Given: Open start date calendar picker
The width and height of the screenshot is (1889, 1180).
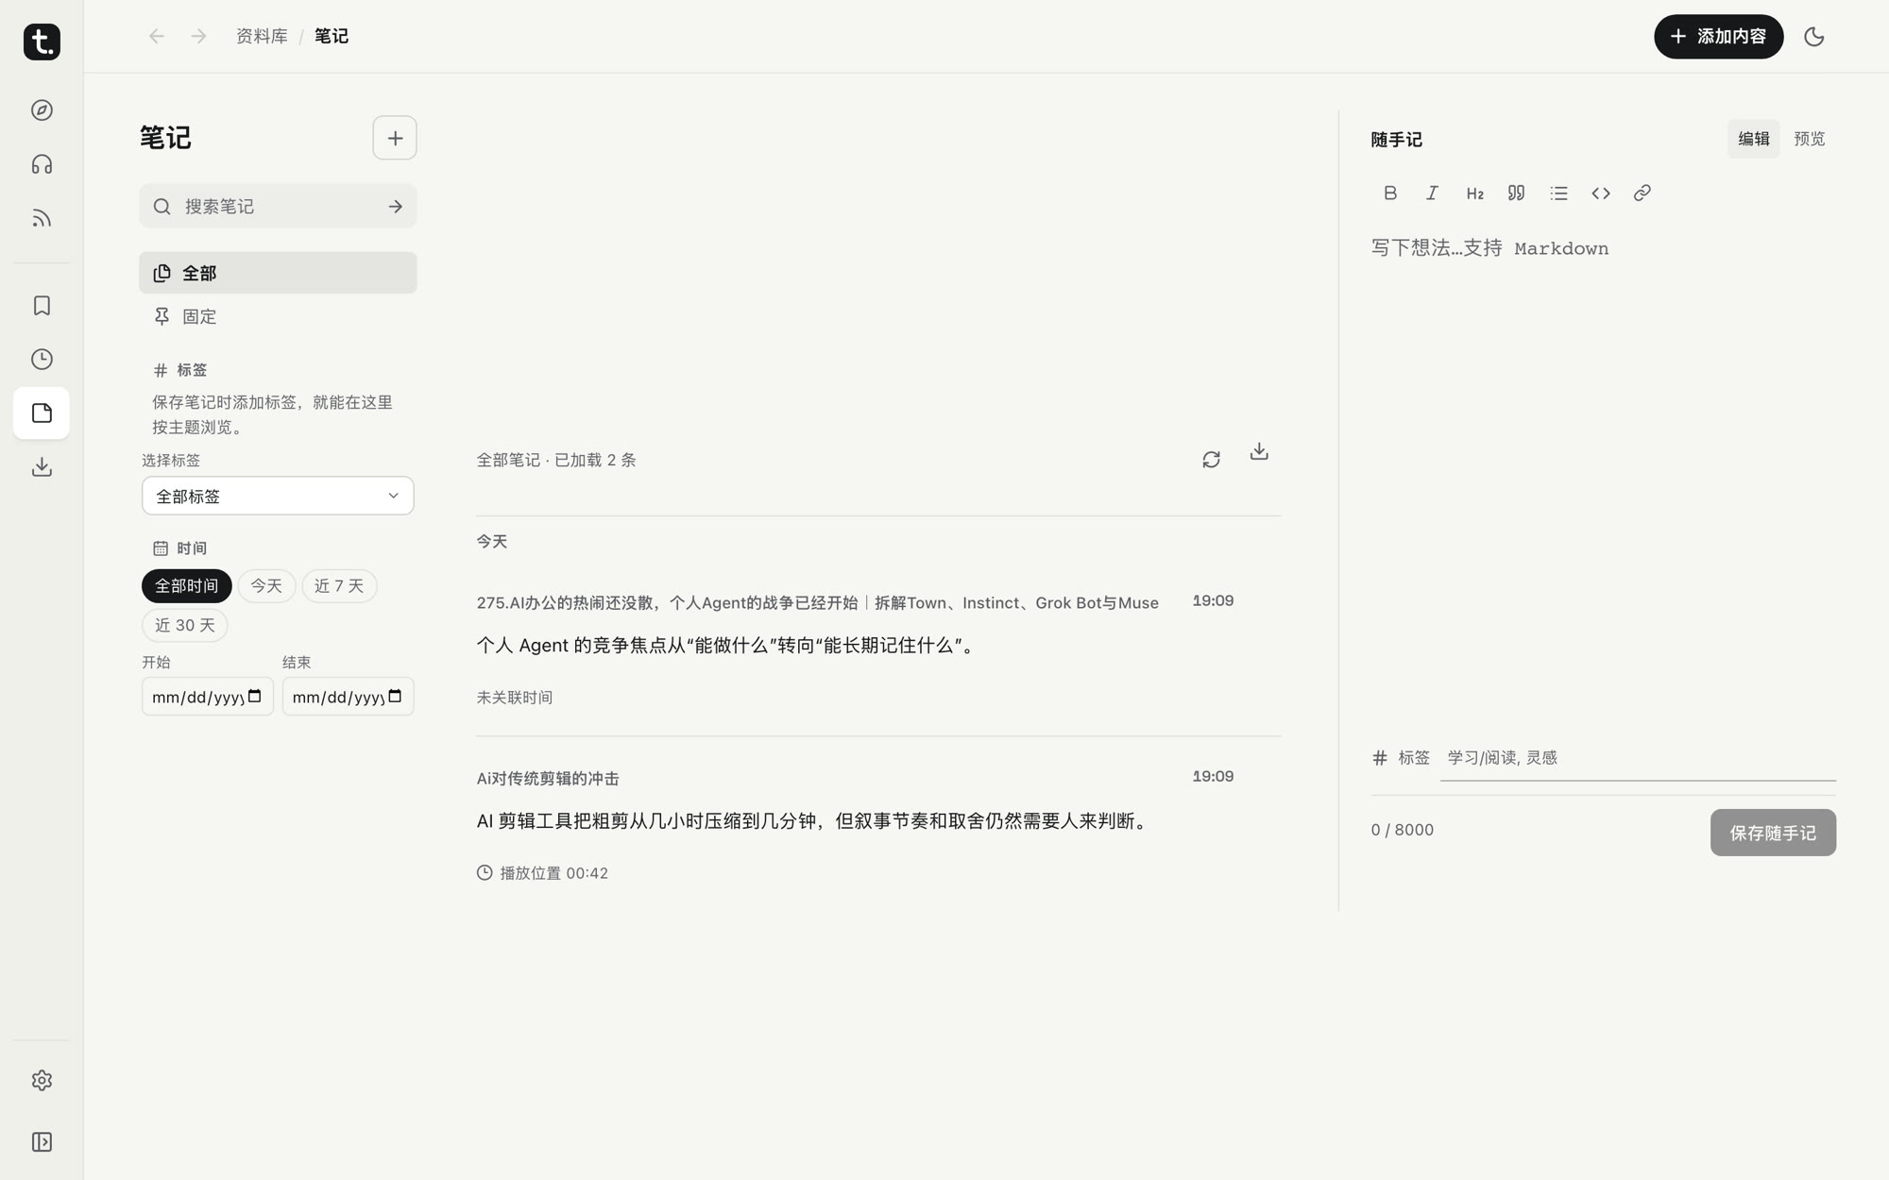Looking at the screenshot, I should (x=255, y=697).
